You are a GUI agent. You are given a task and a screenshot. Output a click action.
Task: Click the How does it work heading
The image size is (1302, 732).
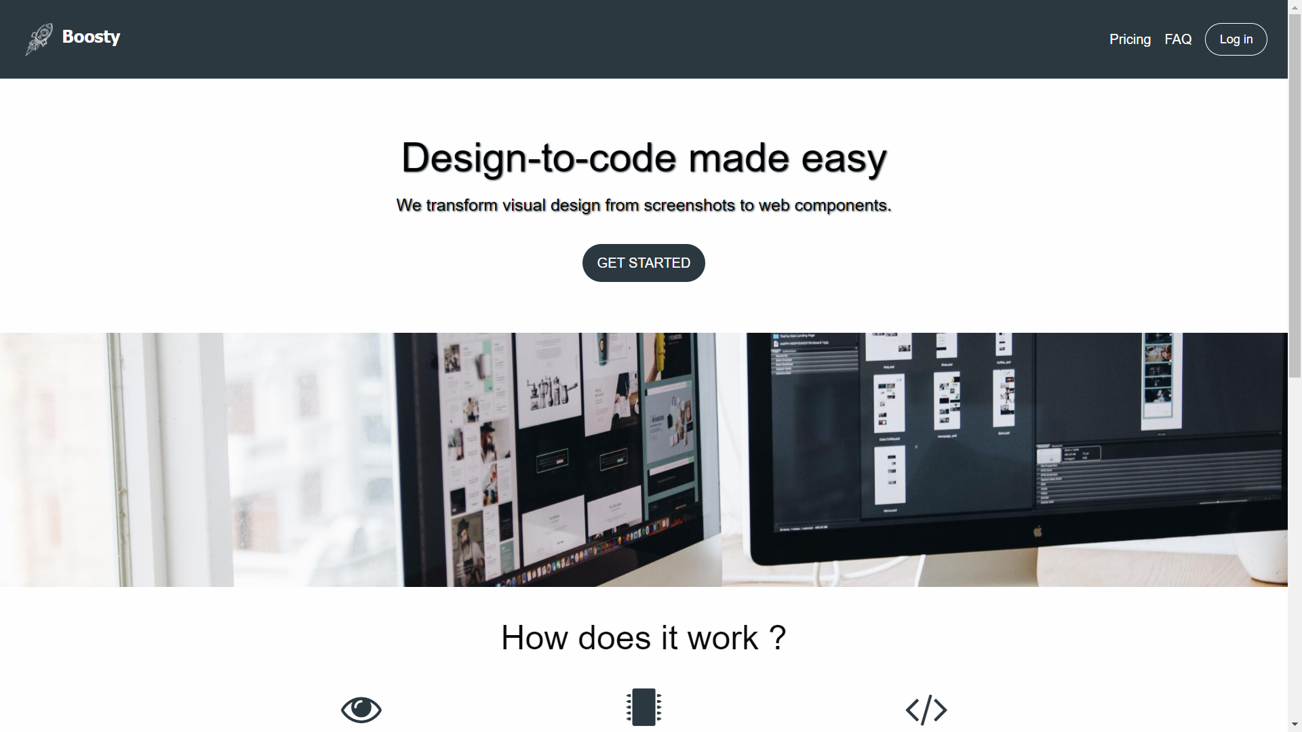pos(644,638)
